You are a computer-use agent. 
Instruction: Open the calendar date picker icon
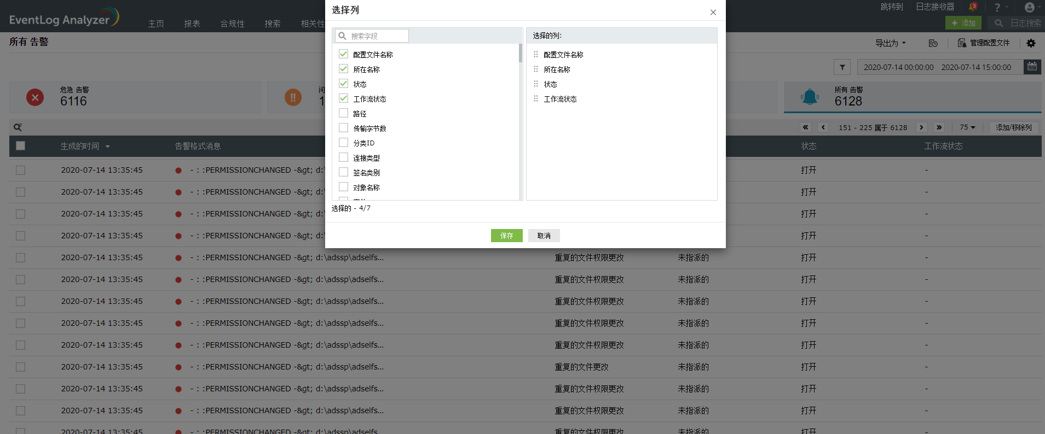1032,67
